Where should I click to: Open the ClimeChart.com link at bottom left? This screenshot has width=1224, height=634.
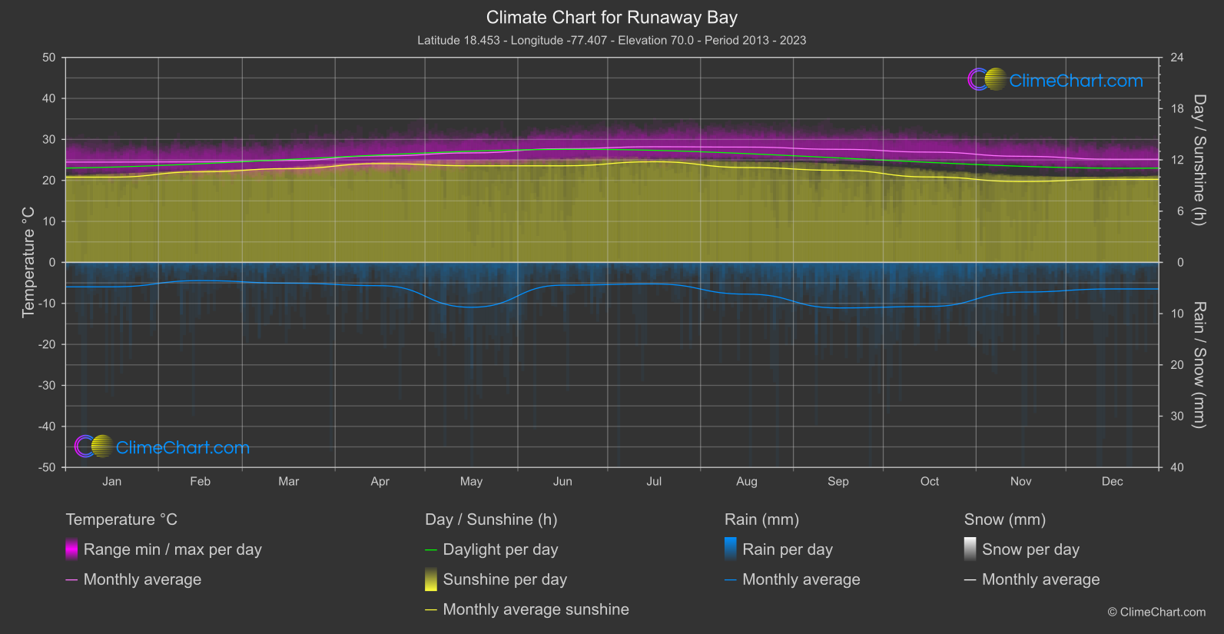click(x=183, y=447)
